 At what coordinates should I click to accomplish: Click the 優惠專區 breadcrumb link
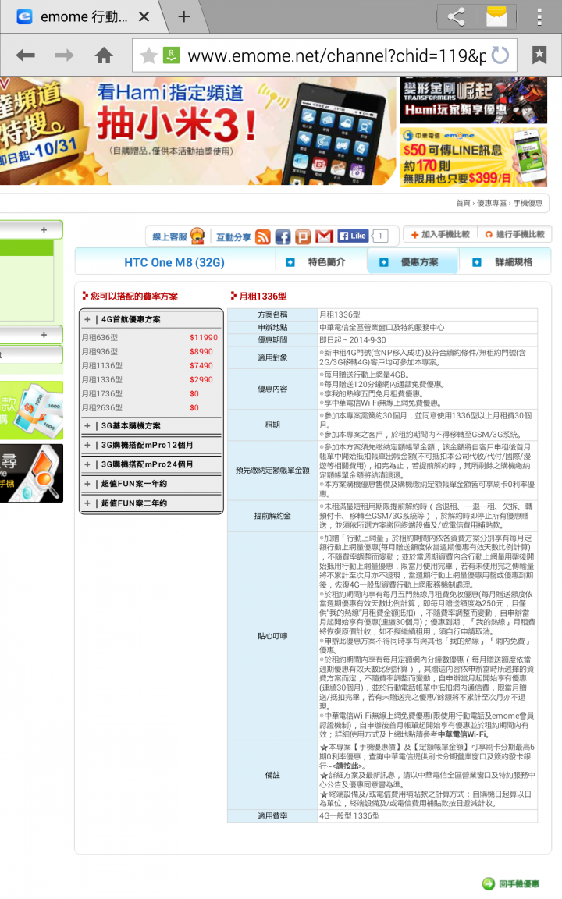(x=492, y=203)
